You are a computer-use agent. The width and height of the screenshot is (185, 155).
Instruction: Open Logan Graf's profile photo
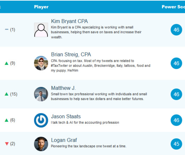point(41,144)
